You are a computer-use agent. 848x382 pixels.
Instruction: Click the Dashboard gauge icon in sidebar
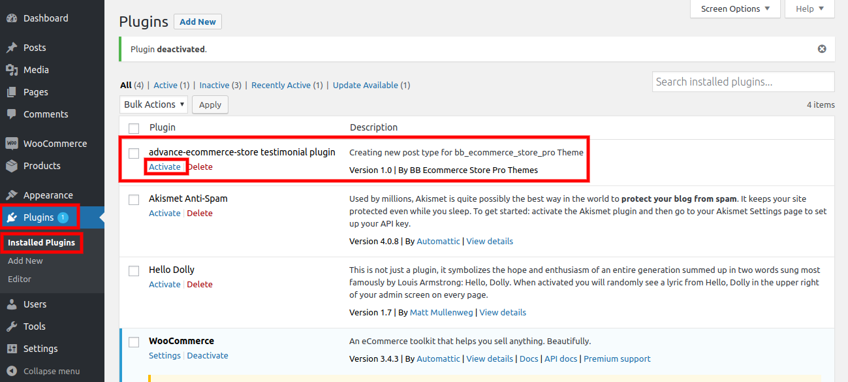point(12,18)
